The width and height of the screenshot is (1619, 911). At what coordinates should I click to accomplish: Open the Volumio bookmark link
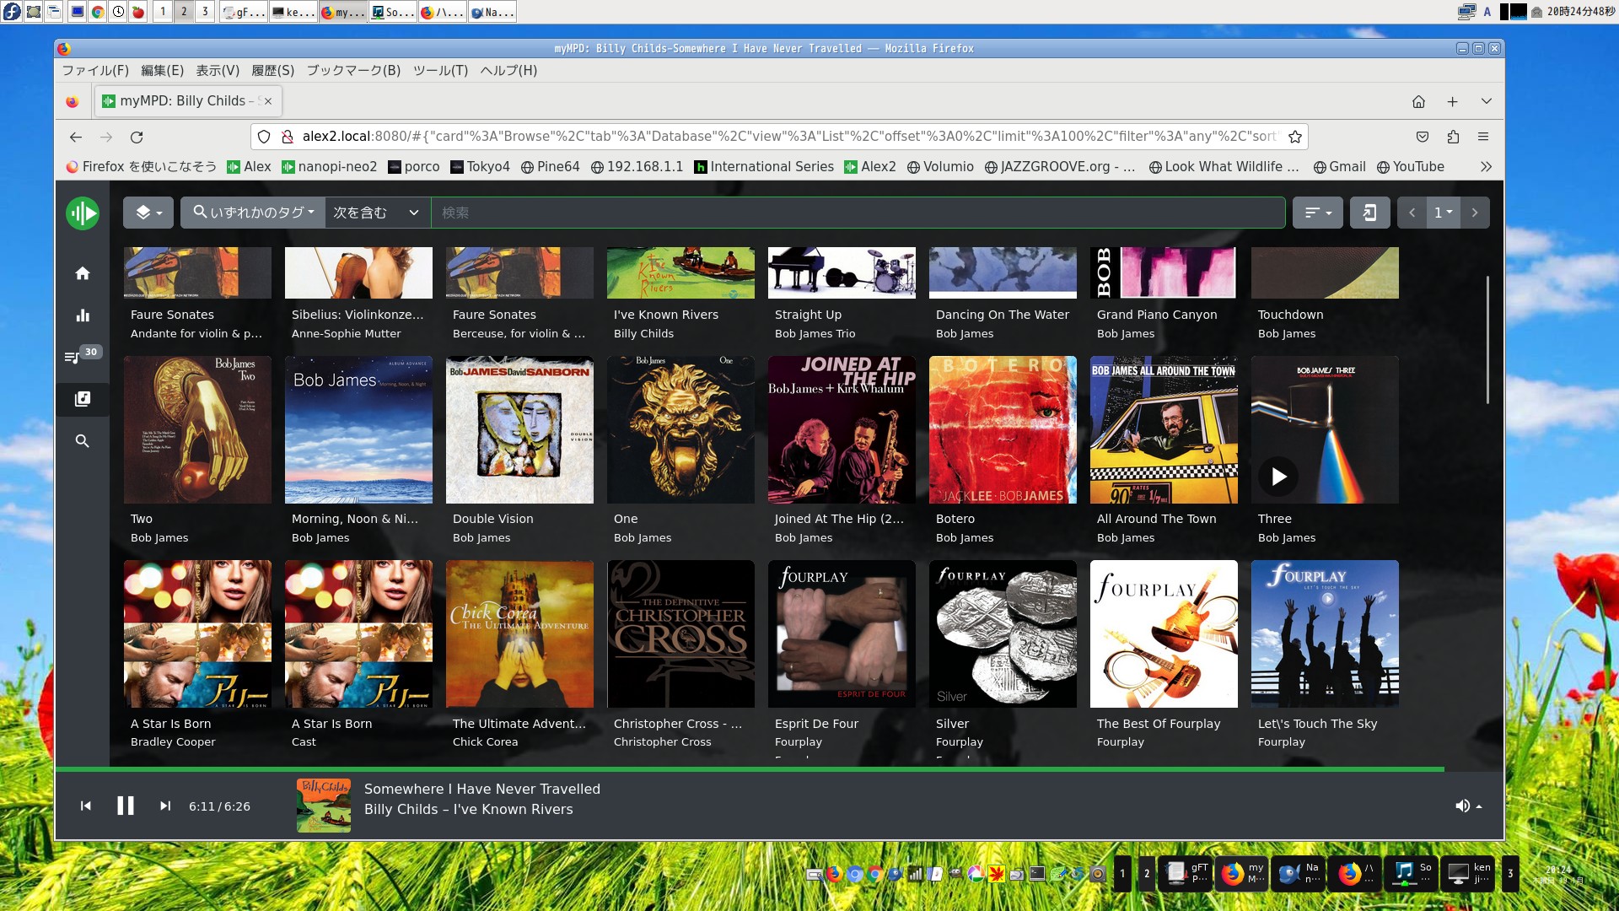point(940,167)
